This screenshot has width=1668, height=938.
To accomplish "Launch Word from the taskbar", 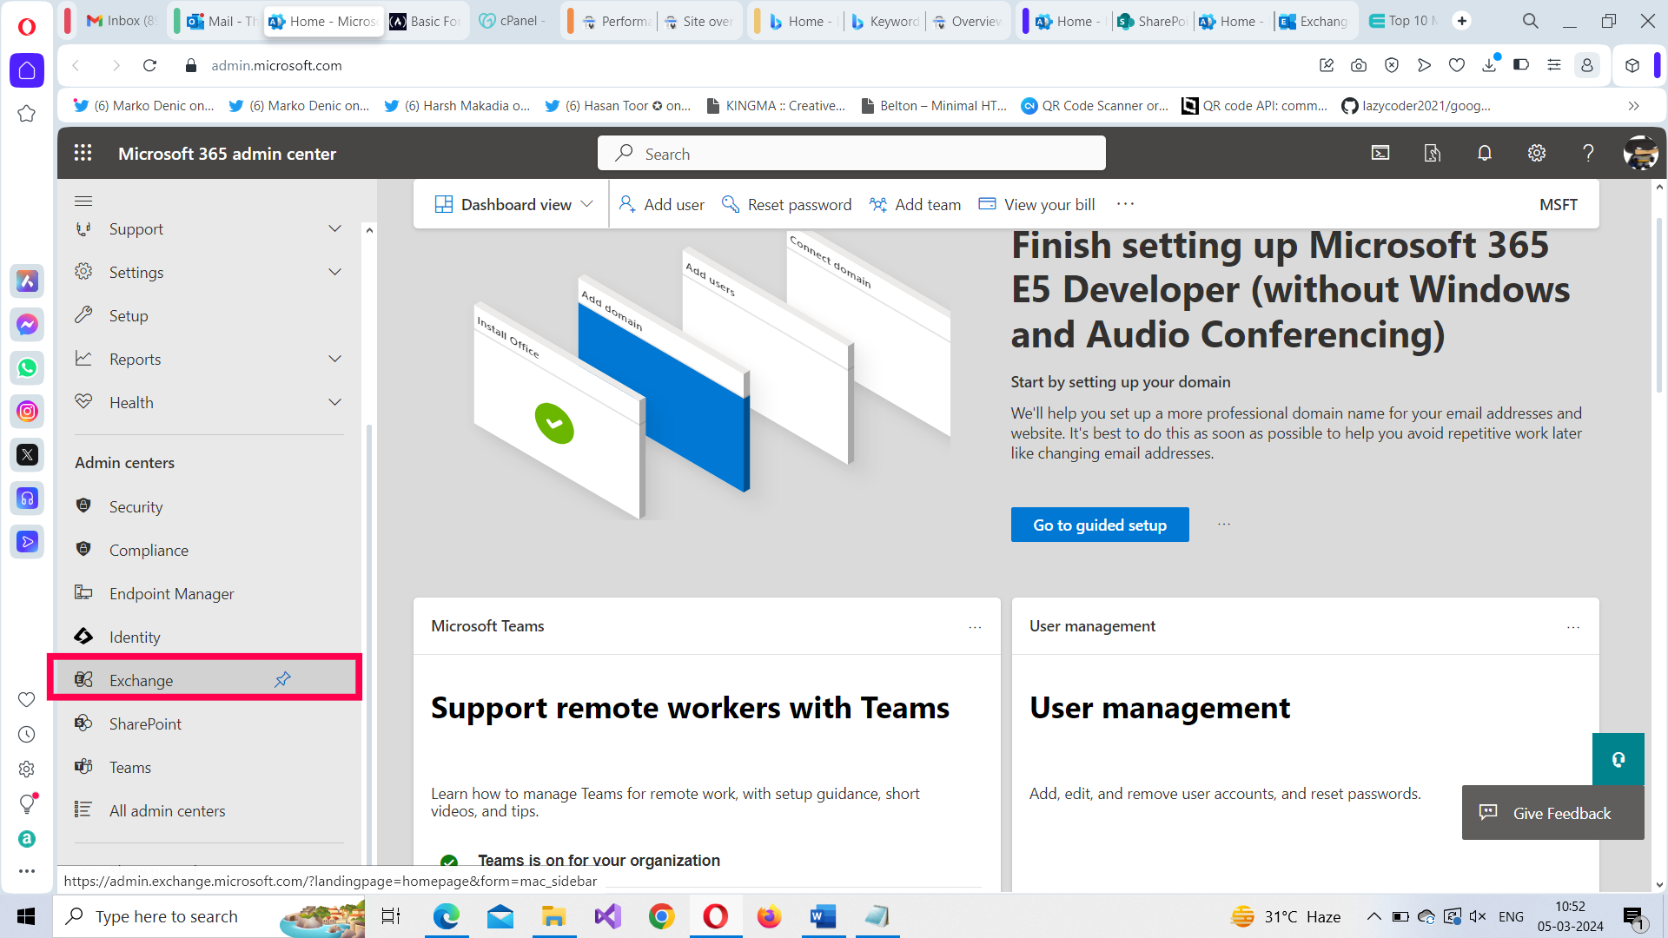I will click(x=823, y=916).
